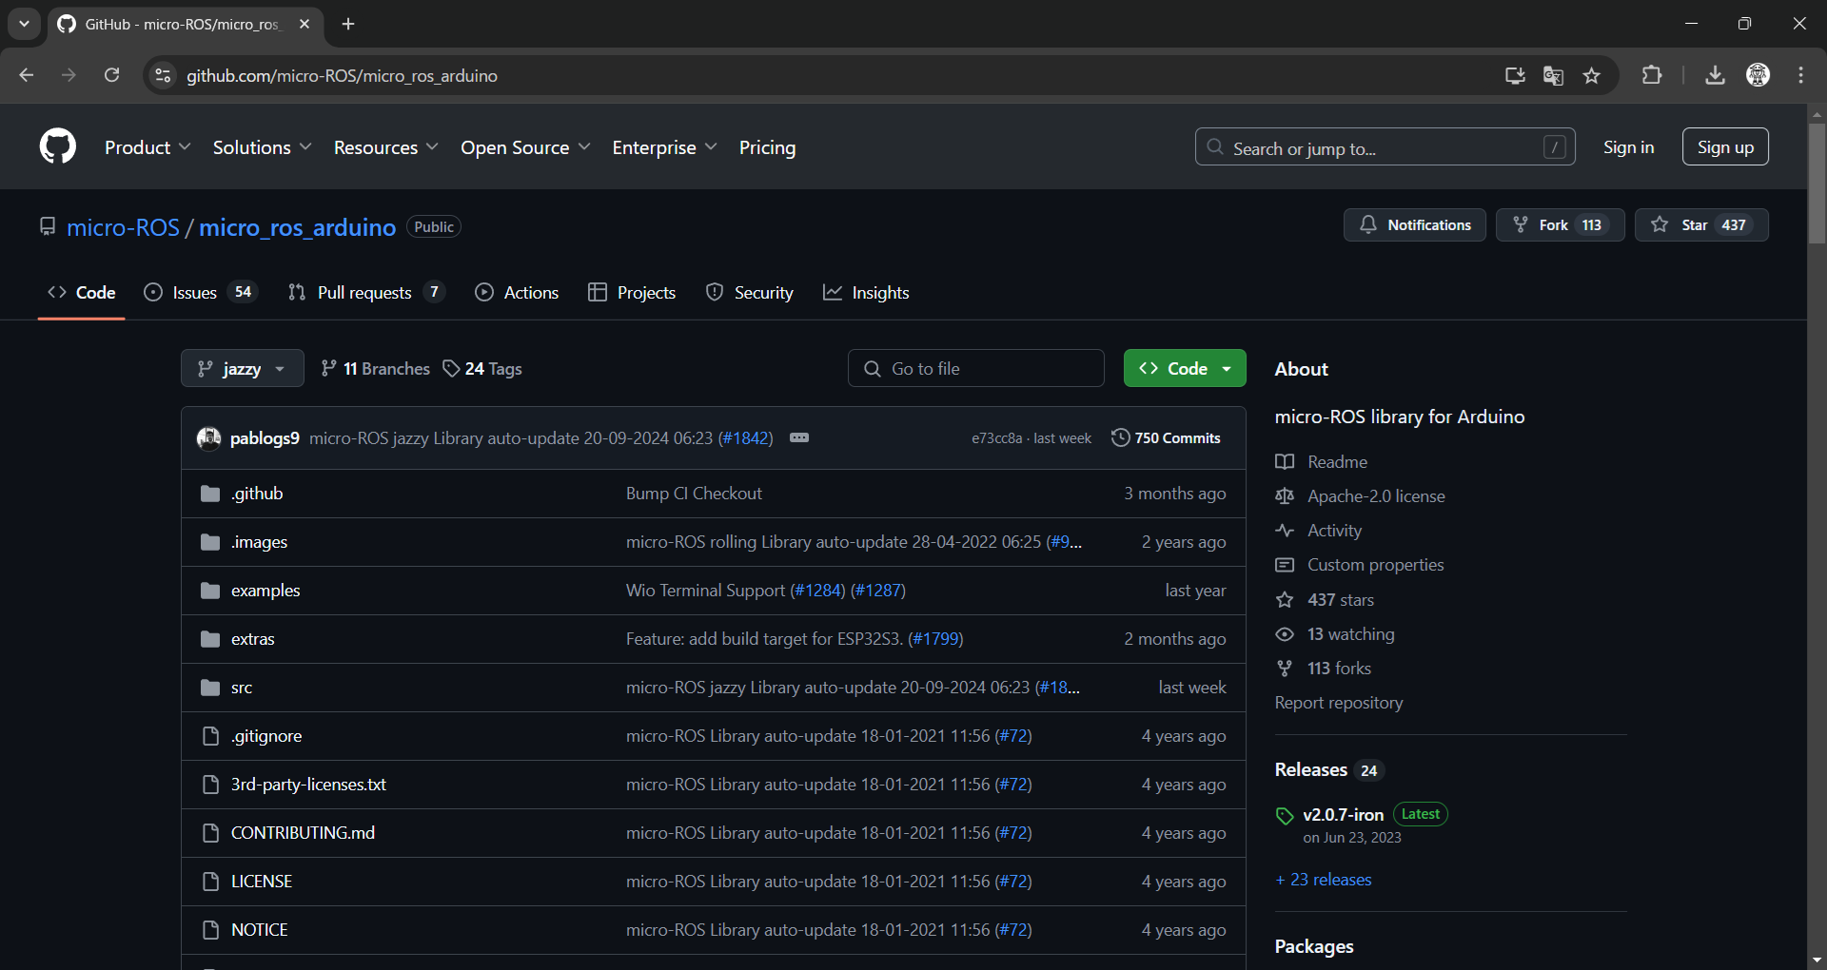Focus the Go to file field
The image size is (1827, 970).
[x=976, y=369]
